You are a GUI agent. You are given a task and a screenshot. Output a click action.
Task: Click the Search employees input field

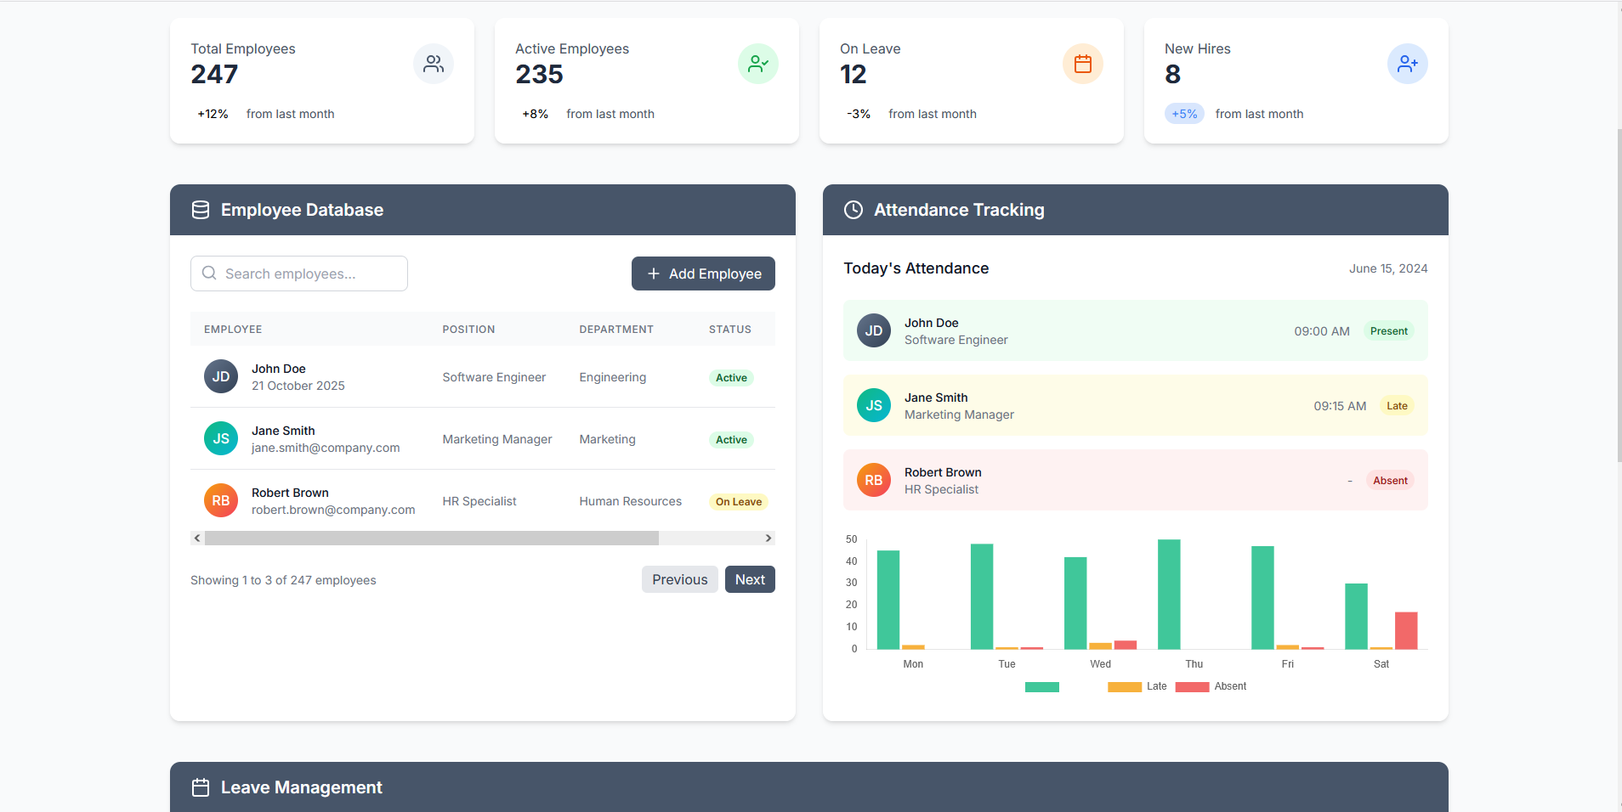tap(299, 273)
